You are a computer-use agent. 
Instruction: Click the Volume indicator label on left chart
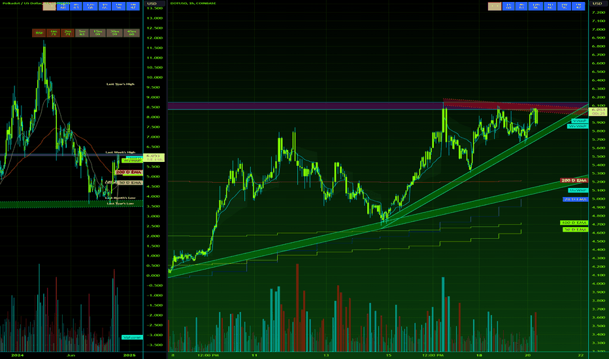(x=131, y=337)
